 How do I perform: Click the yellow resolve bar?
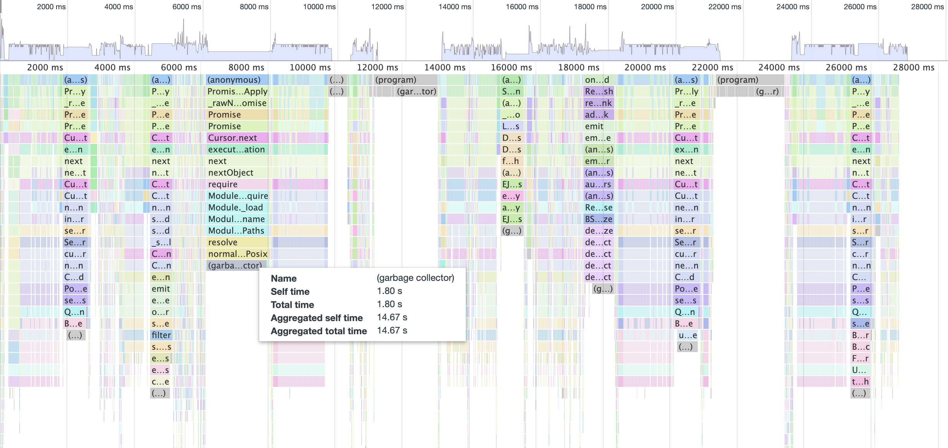237,243
